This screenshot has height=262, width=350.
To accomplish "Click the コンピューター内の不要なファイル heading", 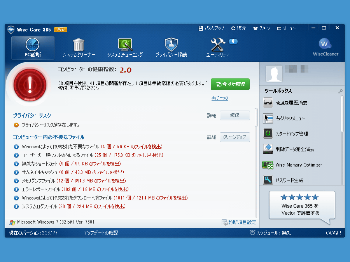I will pyautogui.click(x=49, y=137).
